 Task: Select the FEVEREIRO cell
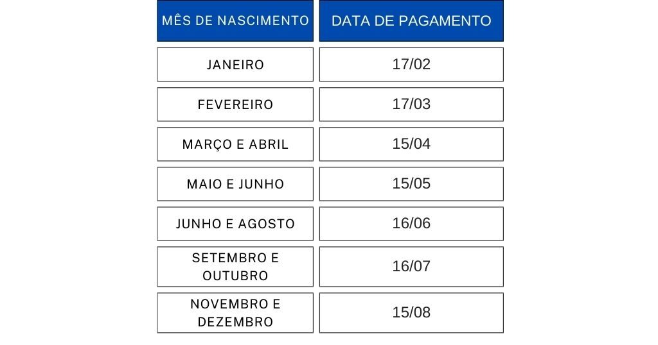(235, 105)
